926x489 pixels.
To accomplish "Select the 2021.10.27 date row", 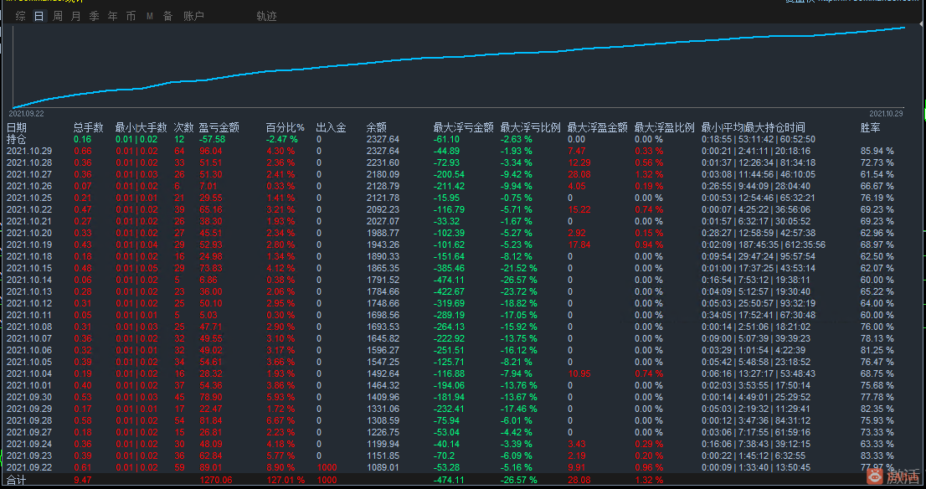I will coord(29,174).
